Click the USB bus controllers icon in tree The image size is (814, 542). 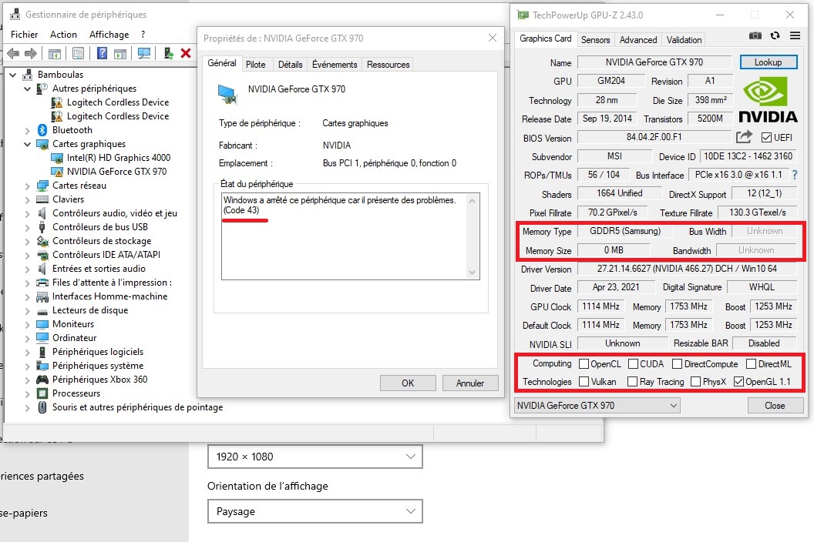pos(42,227)
